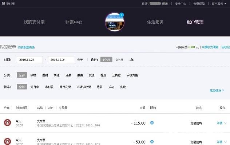Filter status by 未付款
The width and height of the screenshot is (230, 145).
point(49,87)
